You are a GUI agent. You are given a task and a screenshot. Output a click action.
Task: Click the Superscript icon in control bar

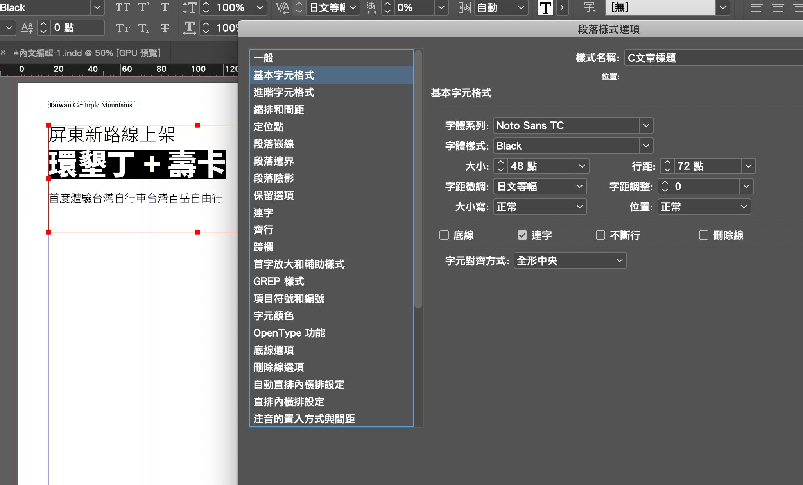(143, 7)
